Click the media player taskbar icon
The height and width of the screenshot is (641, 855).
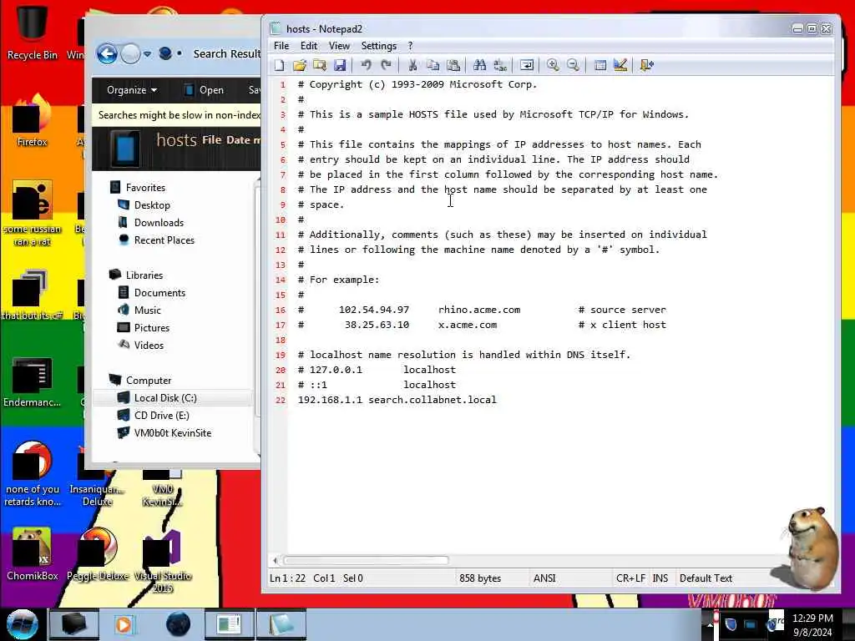click(124, 624)
